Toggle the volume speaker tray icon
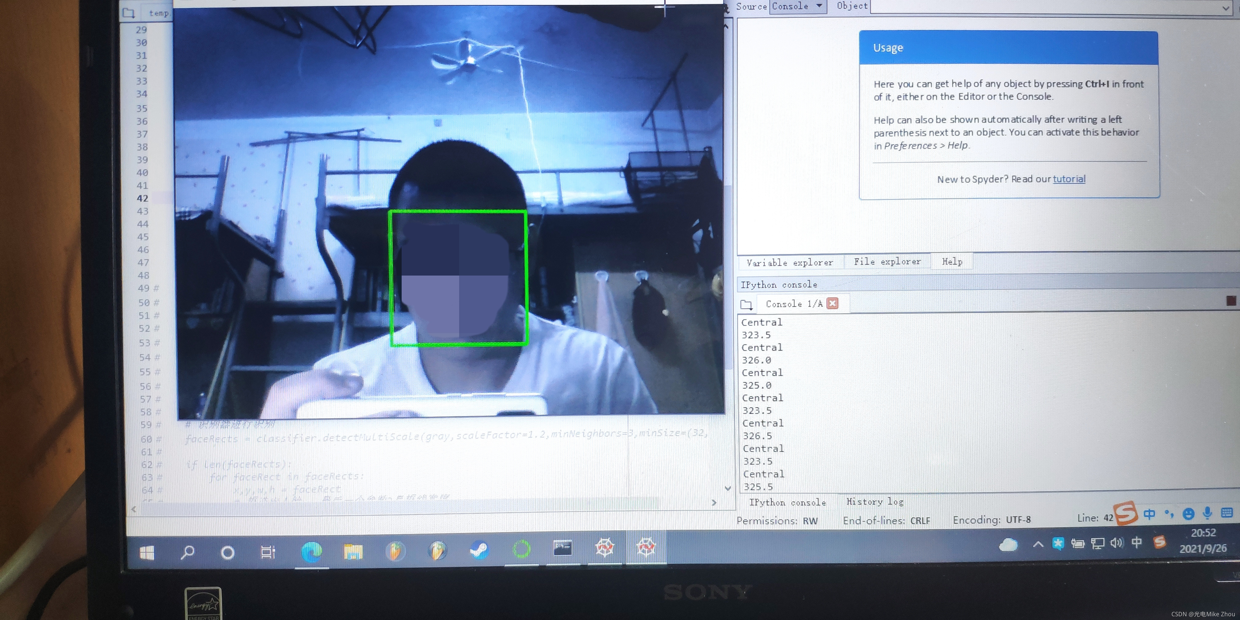This screenshot has height=620, width=1240. [1116, 543]
